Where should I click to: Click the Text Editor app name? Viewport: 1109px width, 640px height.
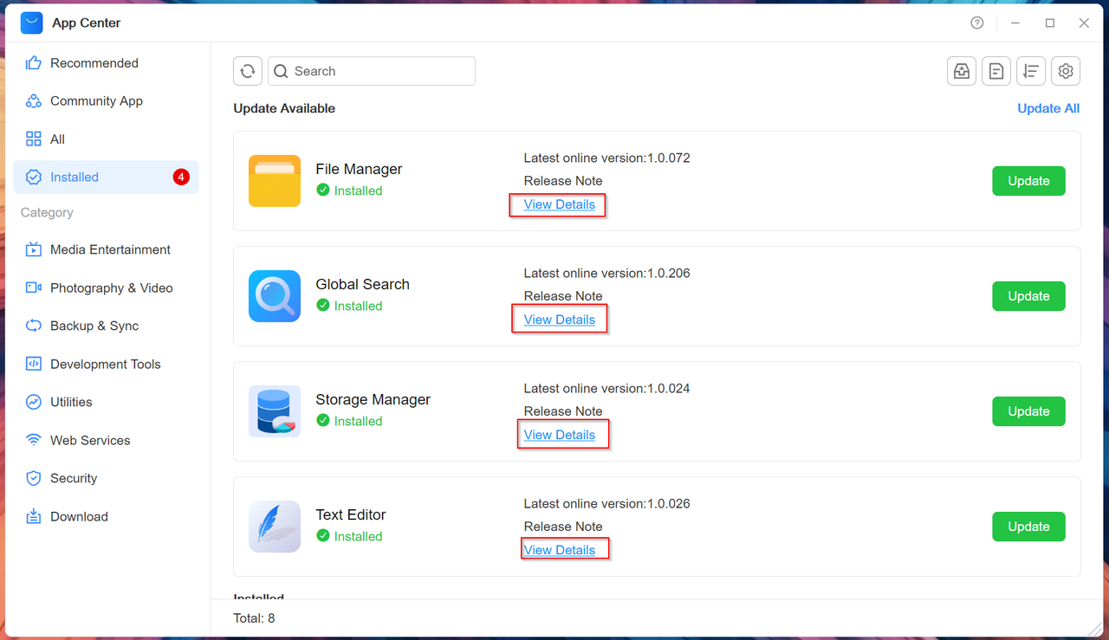(351, 514)
